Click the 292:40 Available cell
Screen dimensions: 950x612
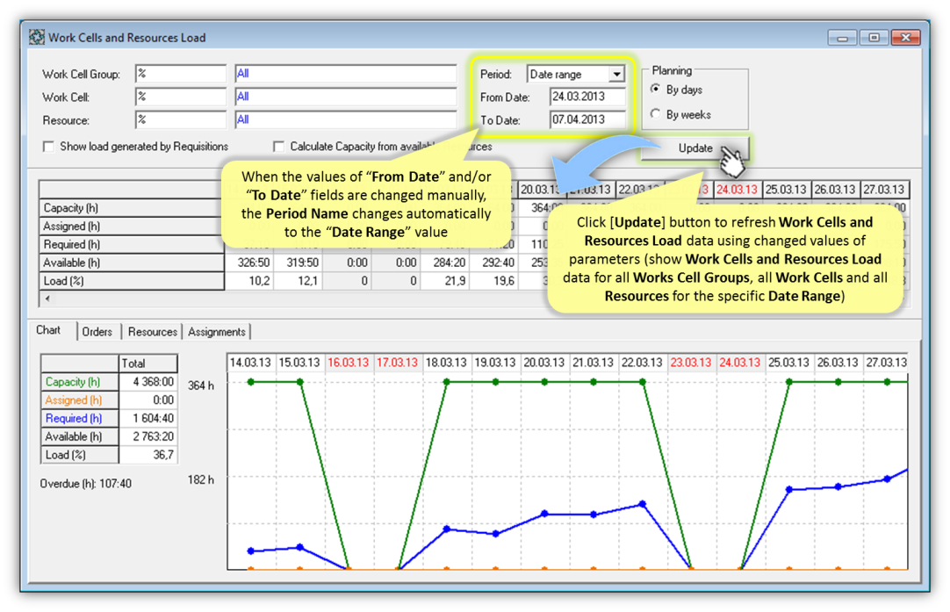coord(493,263)
